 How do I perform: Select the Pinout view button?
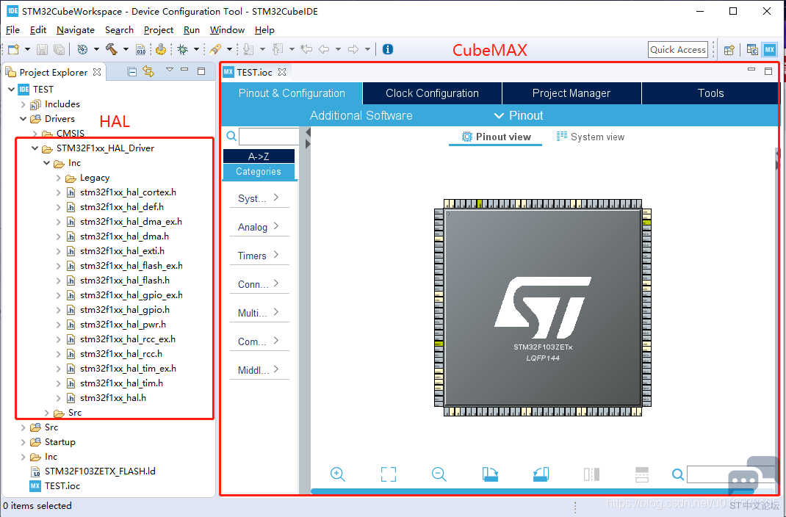coord(496,137)
